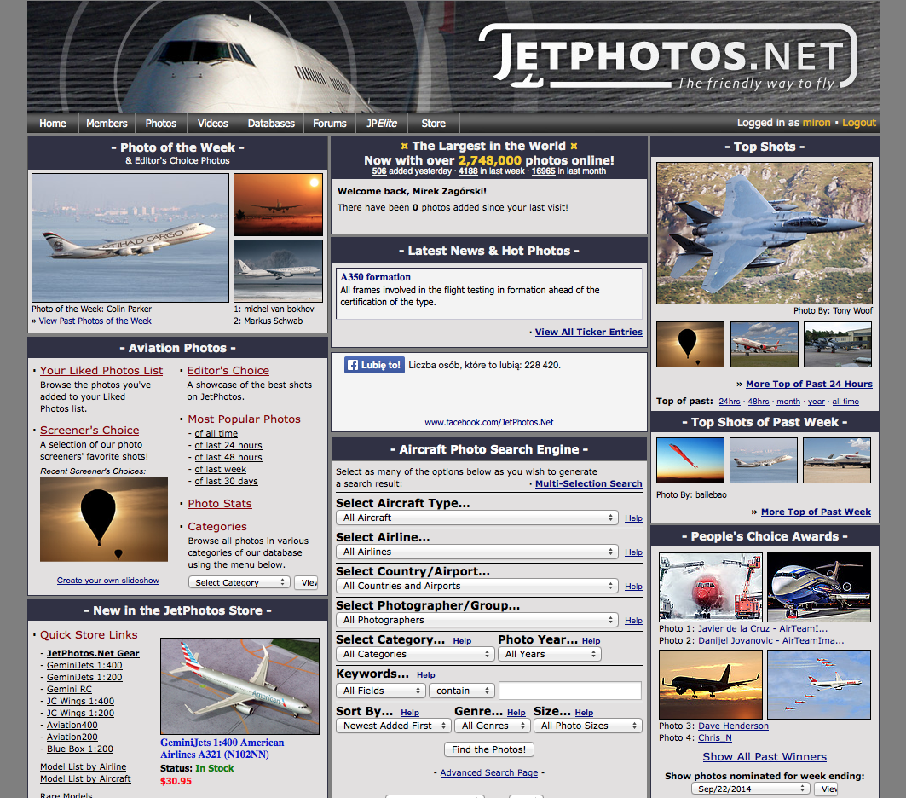Open the balloon thumbnail under Top Shots
This screenshot has height=798, width=906.
coord(690,344)
